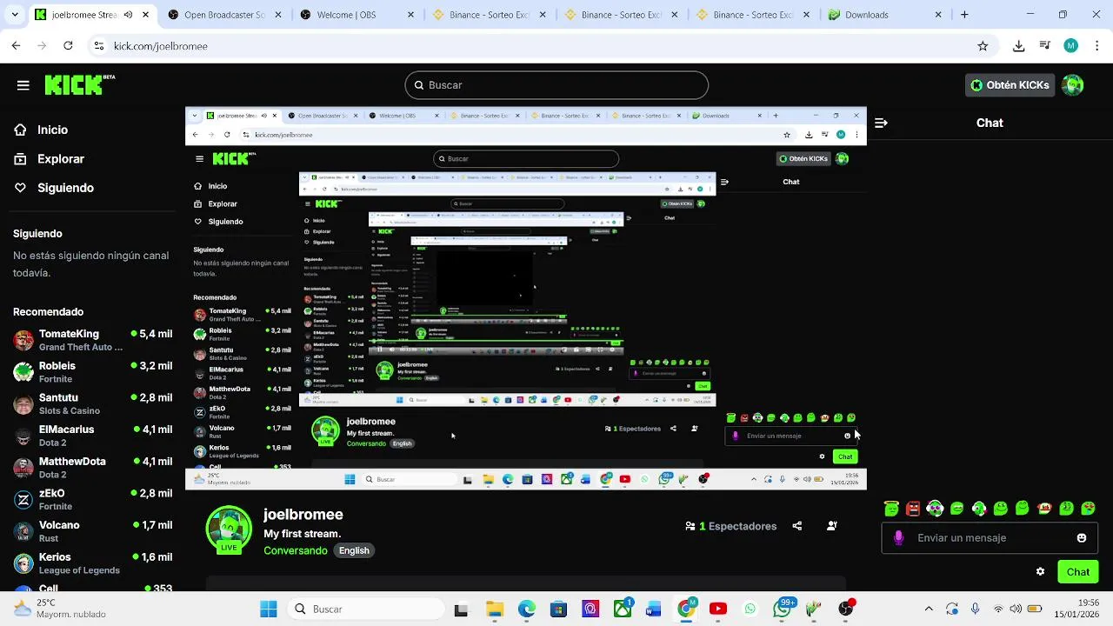The width and height of the screenshot is (1113, 626).
Task: Click the taskbar Buscar search box
Action: (367, 609)
